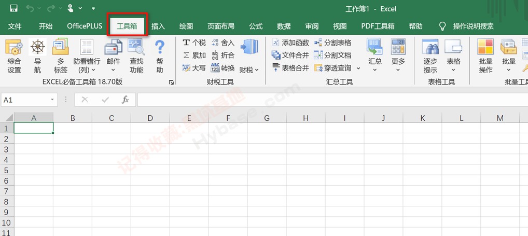
Task: Click the formula bar cancel X button
Action: pos(85,100)
